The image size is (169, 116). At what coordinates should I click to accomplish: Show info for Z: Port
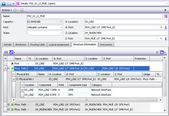coord(166,38)
